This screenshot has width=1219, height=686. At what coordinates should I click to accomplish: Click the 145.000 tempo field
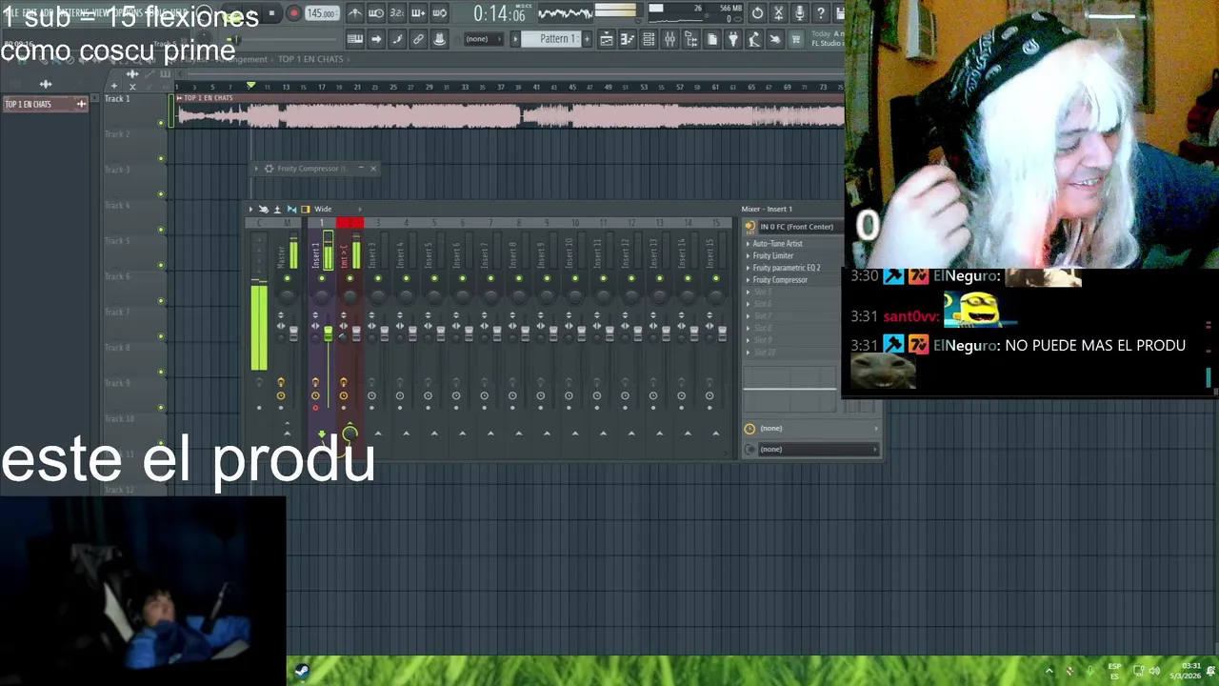[x=322, y=13]
